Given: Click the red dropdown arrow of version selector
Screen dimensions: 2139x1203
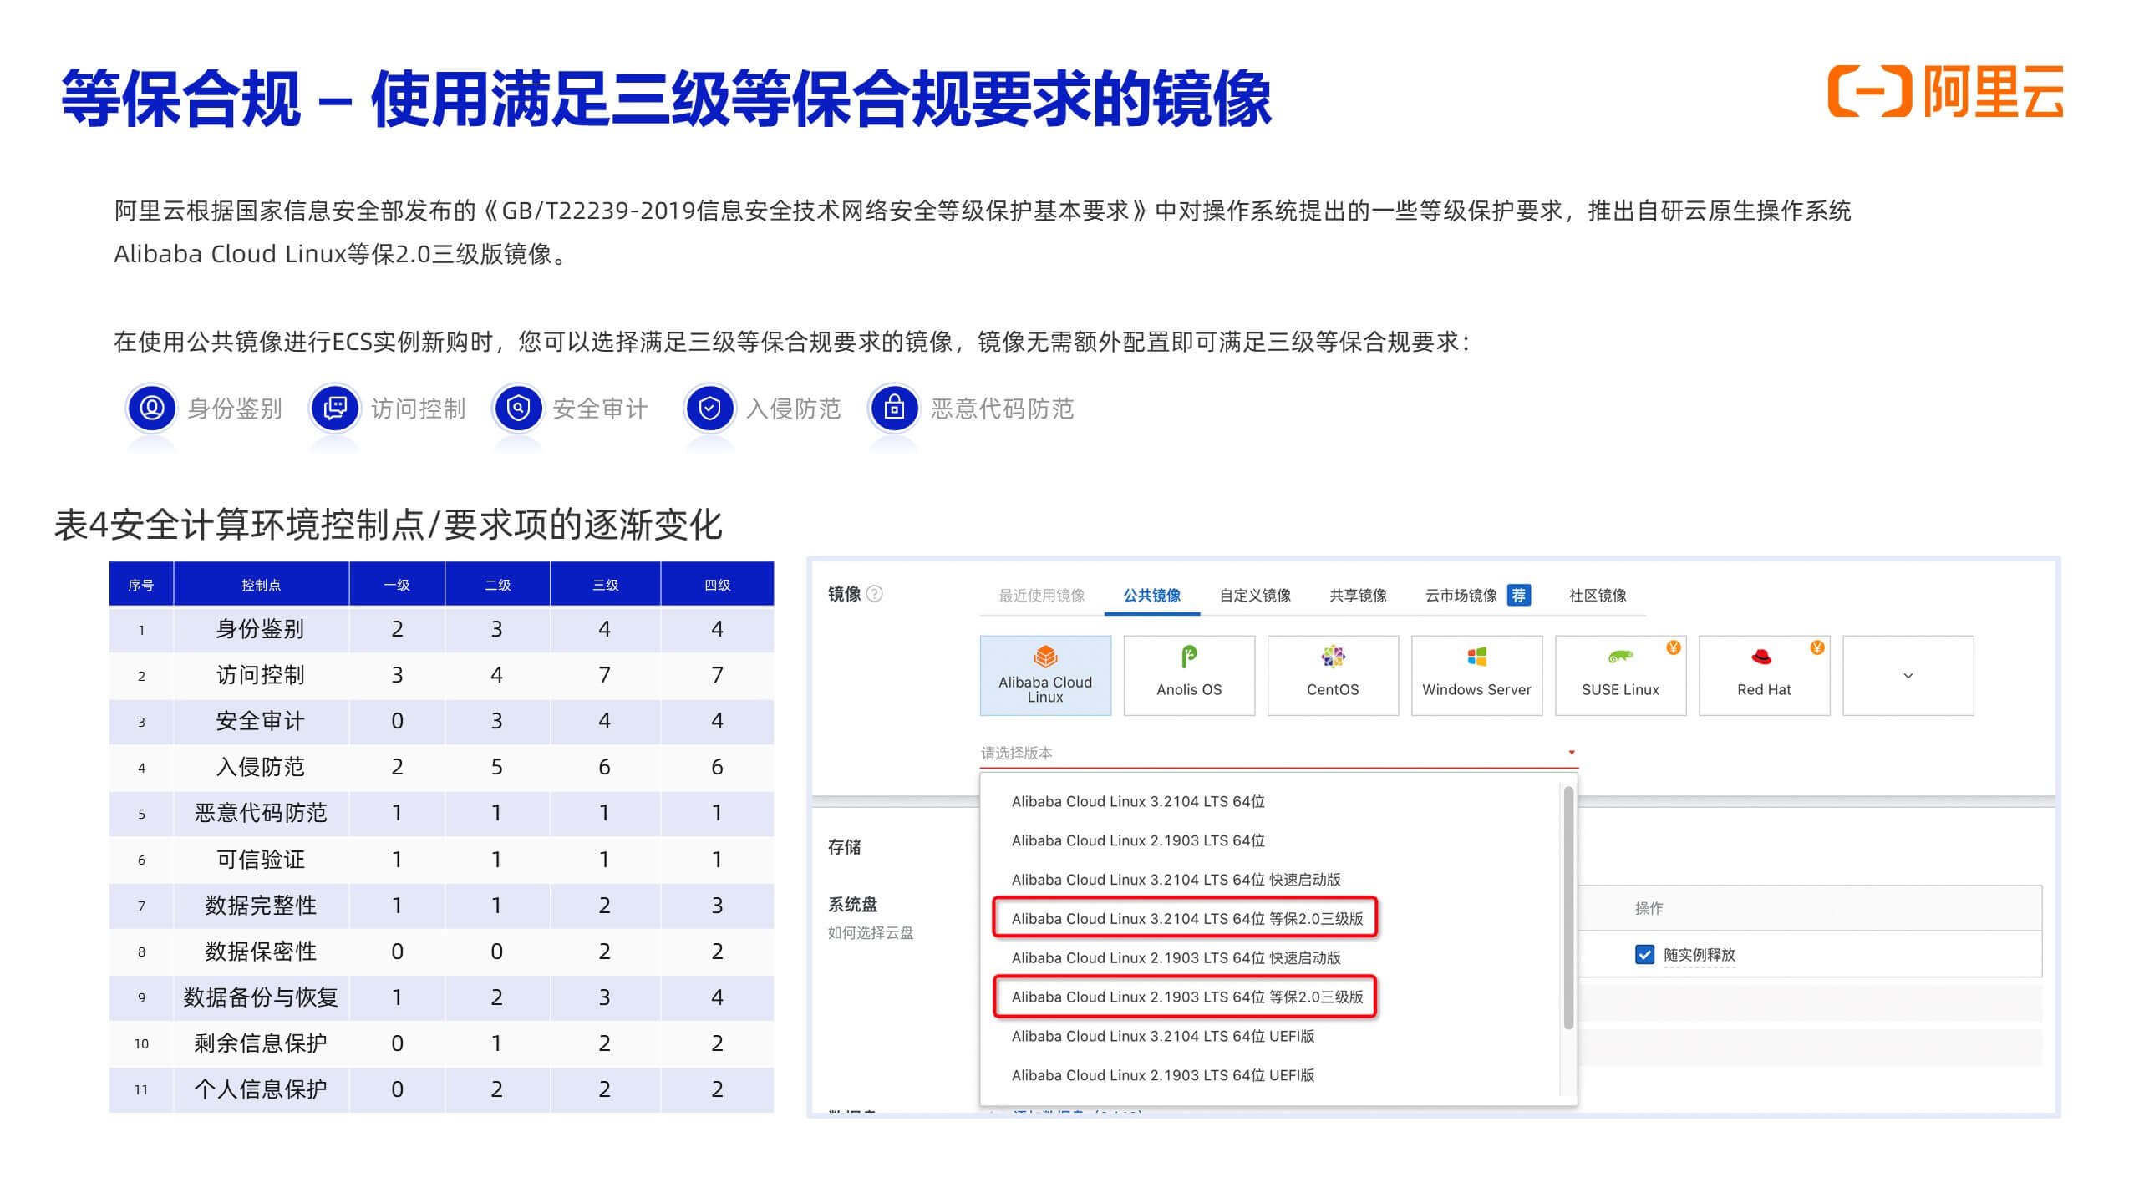Looking at the screenshot, I should pyautogui.click(x=1571, y=753).
